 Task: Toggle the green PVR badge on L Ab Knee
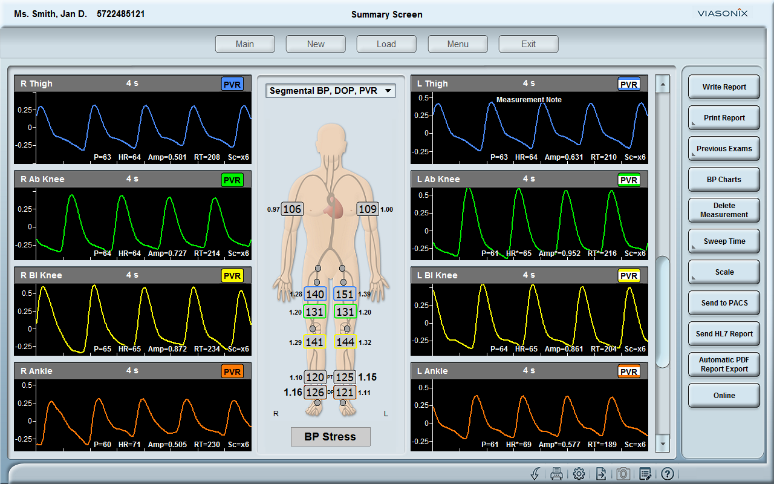[629, 180]
